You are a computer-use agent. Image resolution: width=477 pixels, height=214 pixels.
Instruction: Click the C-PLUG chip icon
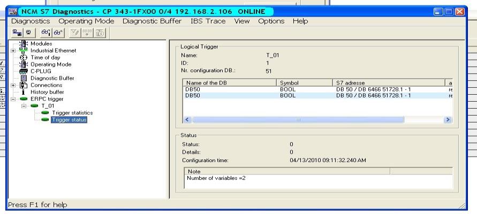click(24, 72)
